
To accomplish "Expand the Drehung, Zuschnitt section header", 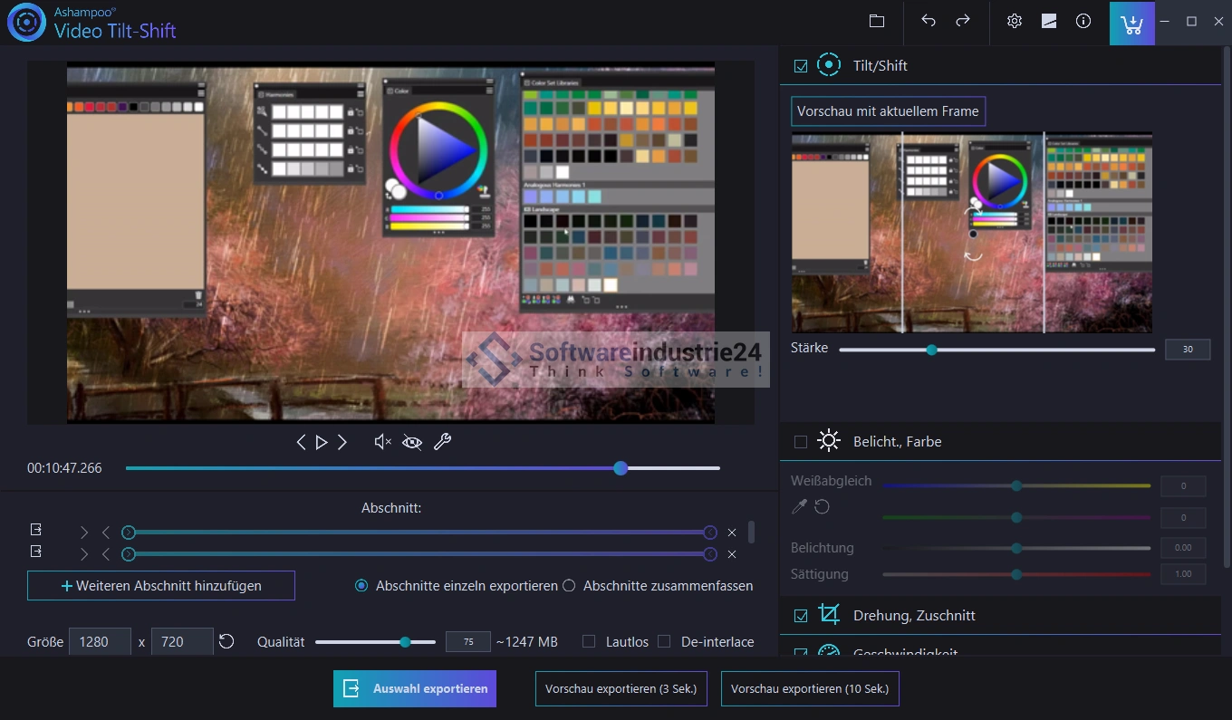I will 913,616.
